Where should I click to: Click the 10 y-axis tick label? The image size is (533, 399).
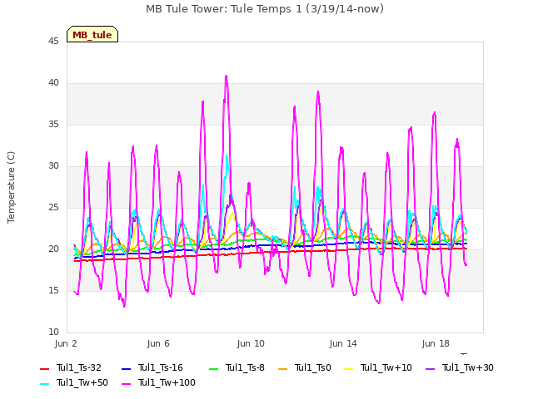pos(53,332)
